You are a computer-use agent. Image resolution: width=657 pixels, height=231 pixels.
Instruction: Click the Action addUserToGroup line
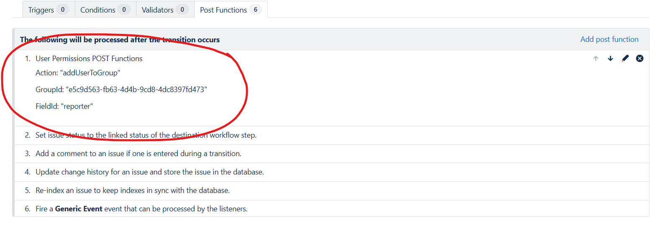pos(78,73)
